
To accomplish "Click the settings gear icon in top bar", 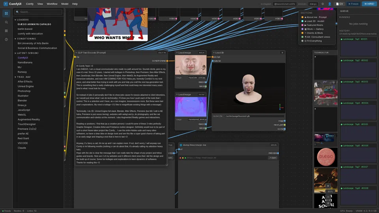I will [323, 4].
